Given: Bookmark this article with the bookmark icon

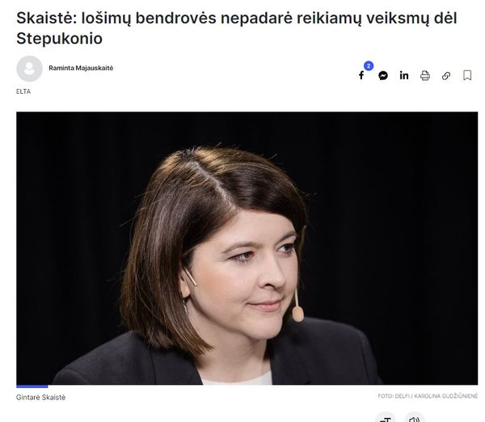Looking at the screenshot, I should [467, 75].
